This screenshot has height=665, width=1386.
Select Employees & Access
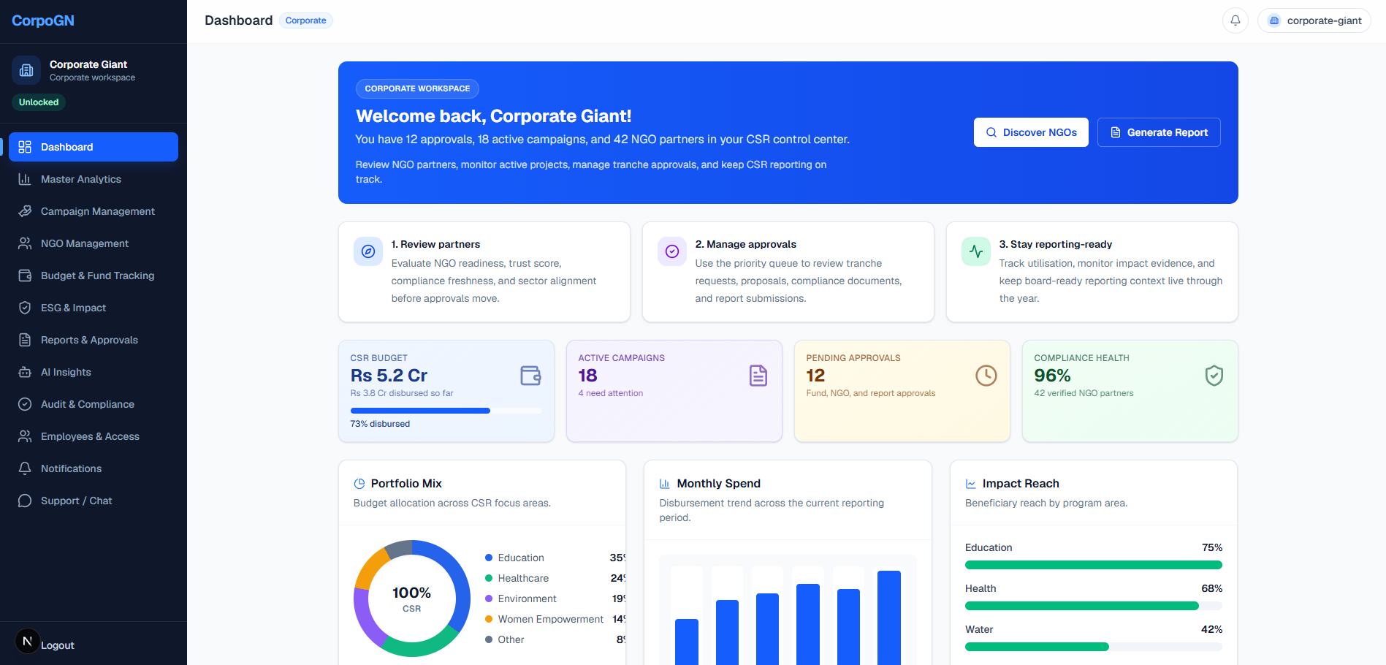pos(94,436)
